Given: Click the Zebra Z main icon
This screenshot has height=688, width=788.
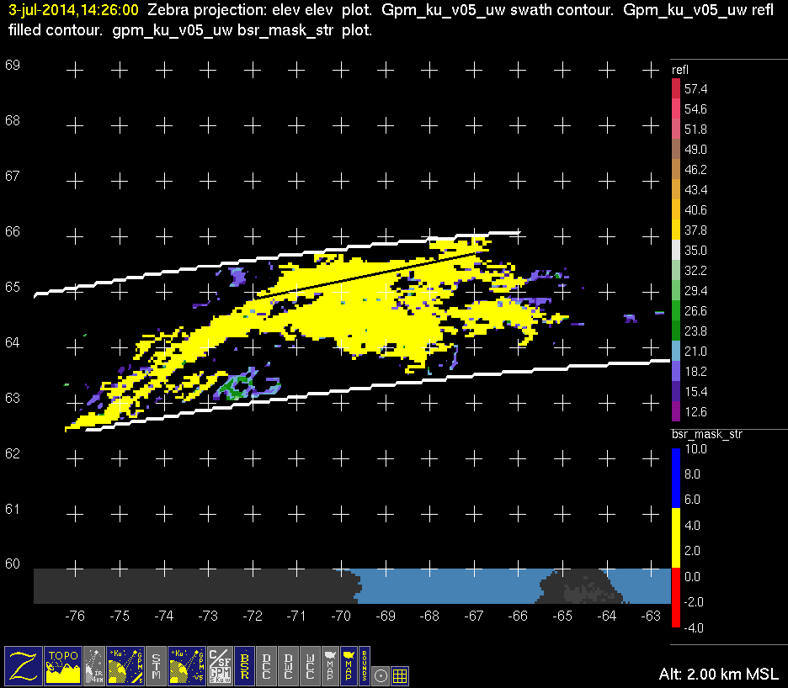Looking at the screenshot, I should (x=24, y=665).
